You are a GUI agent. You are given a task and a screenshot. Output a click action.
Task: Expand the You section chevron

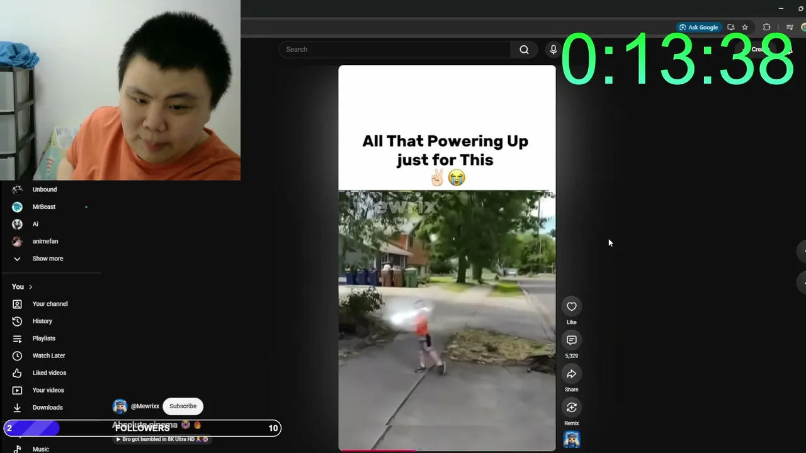click(x=30, y=287)
